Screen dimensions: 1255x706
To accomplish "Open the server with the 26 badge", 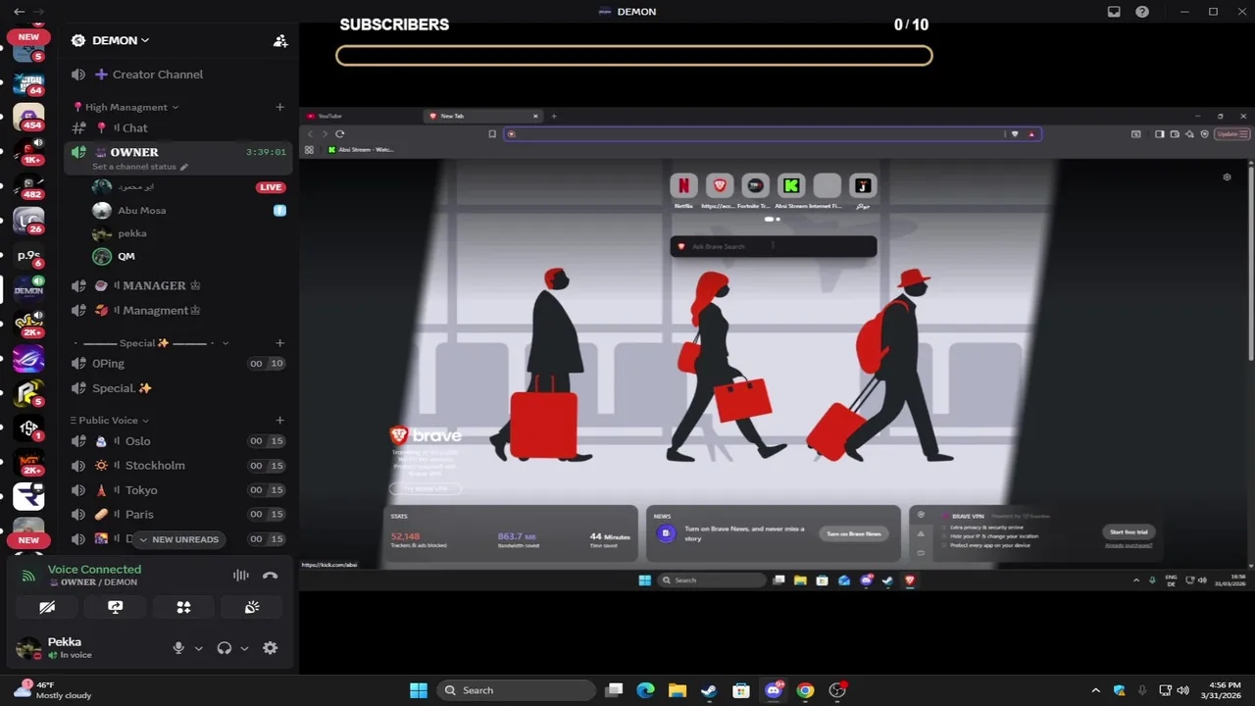I will [28, 221].
